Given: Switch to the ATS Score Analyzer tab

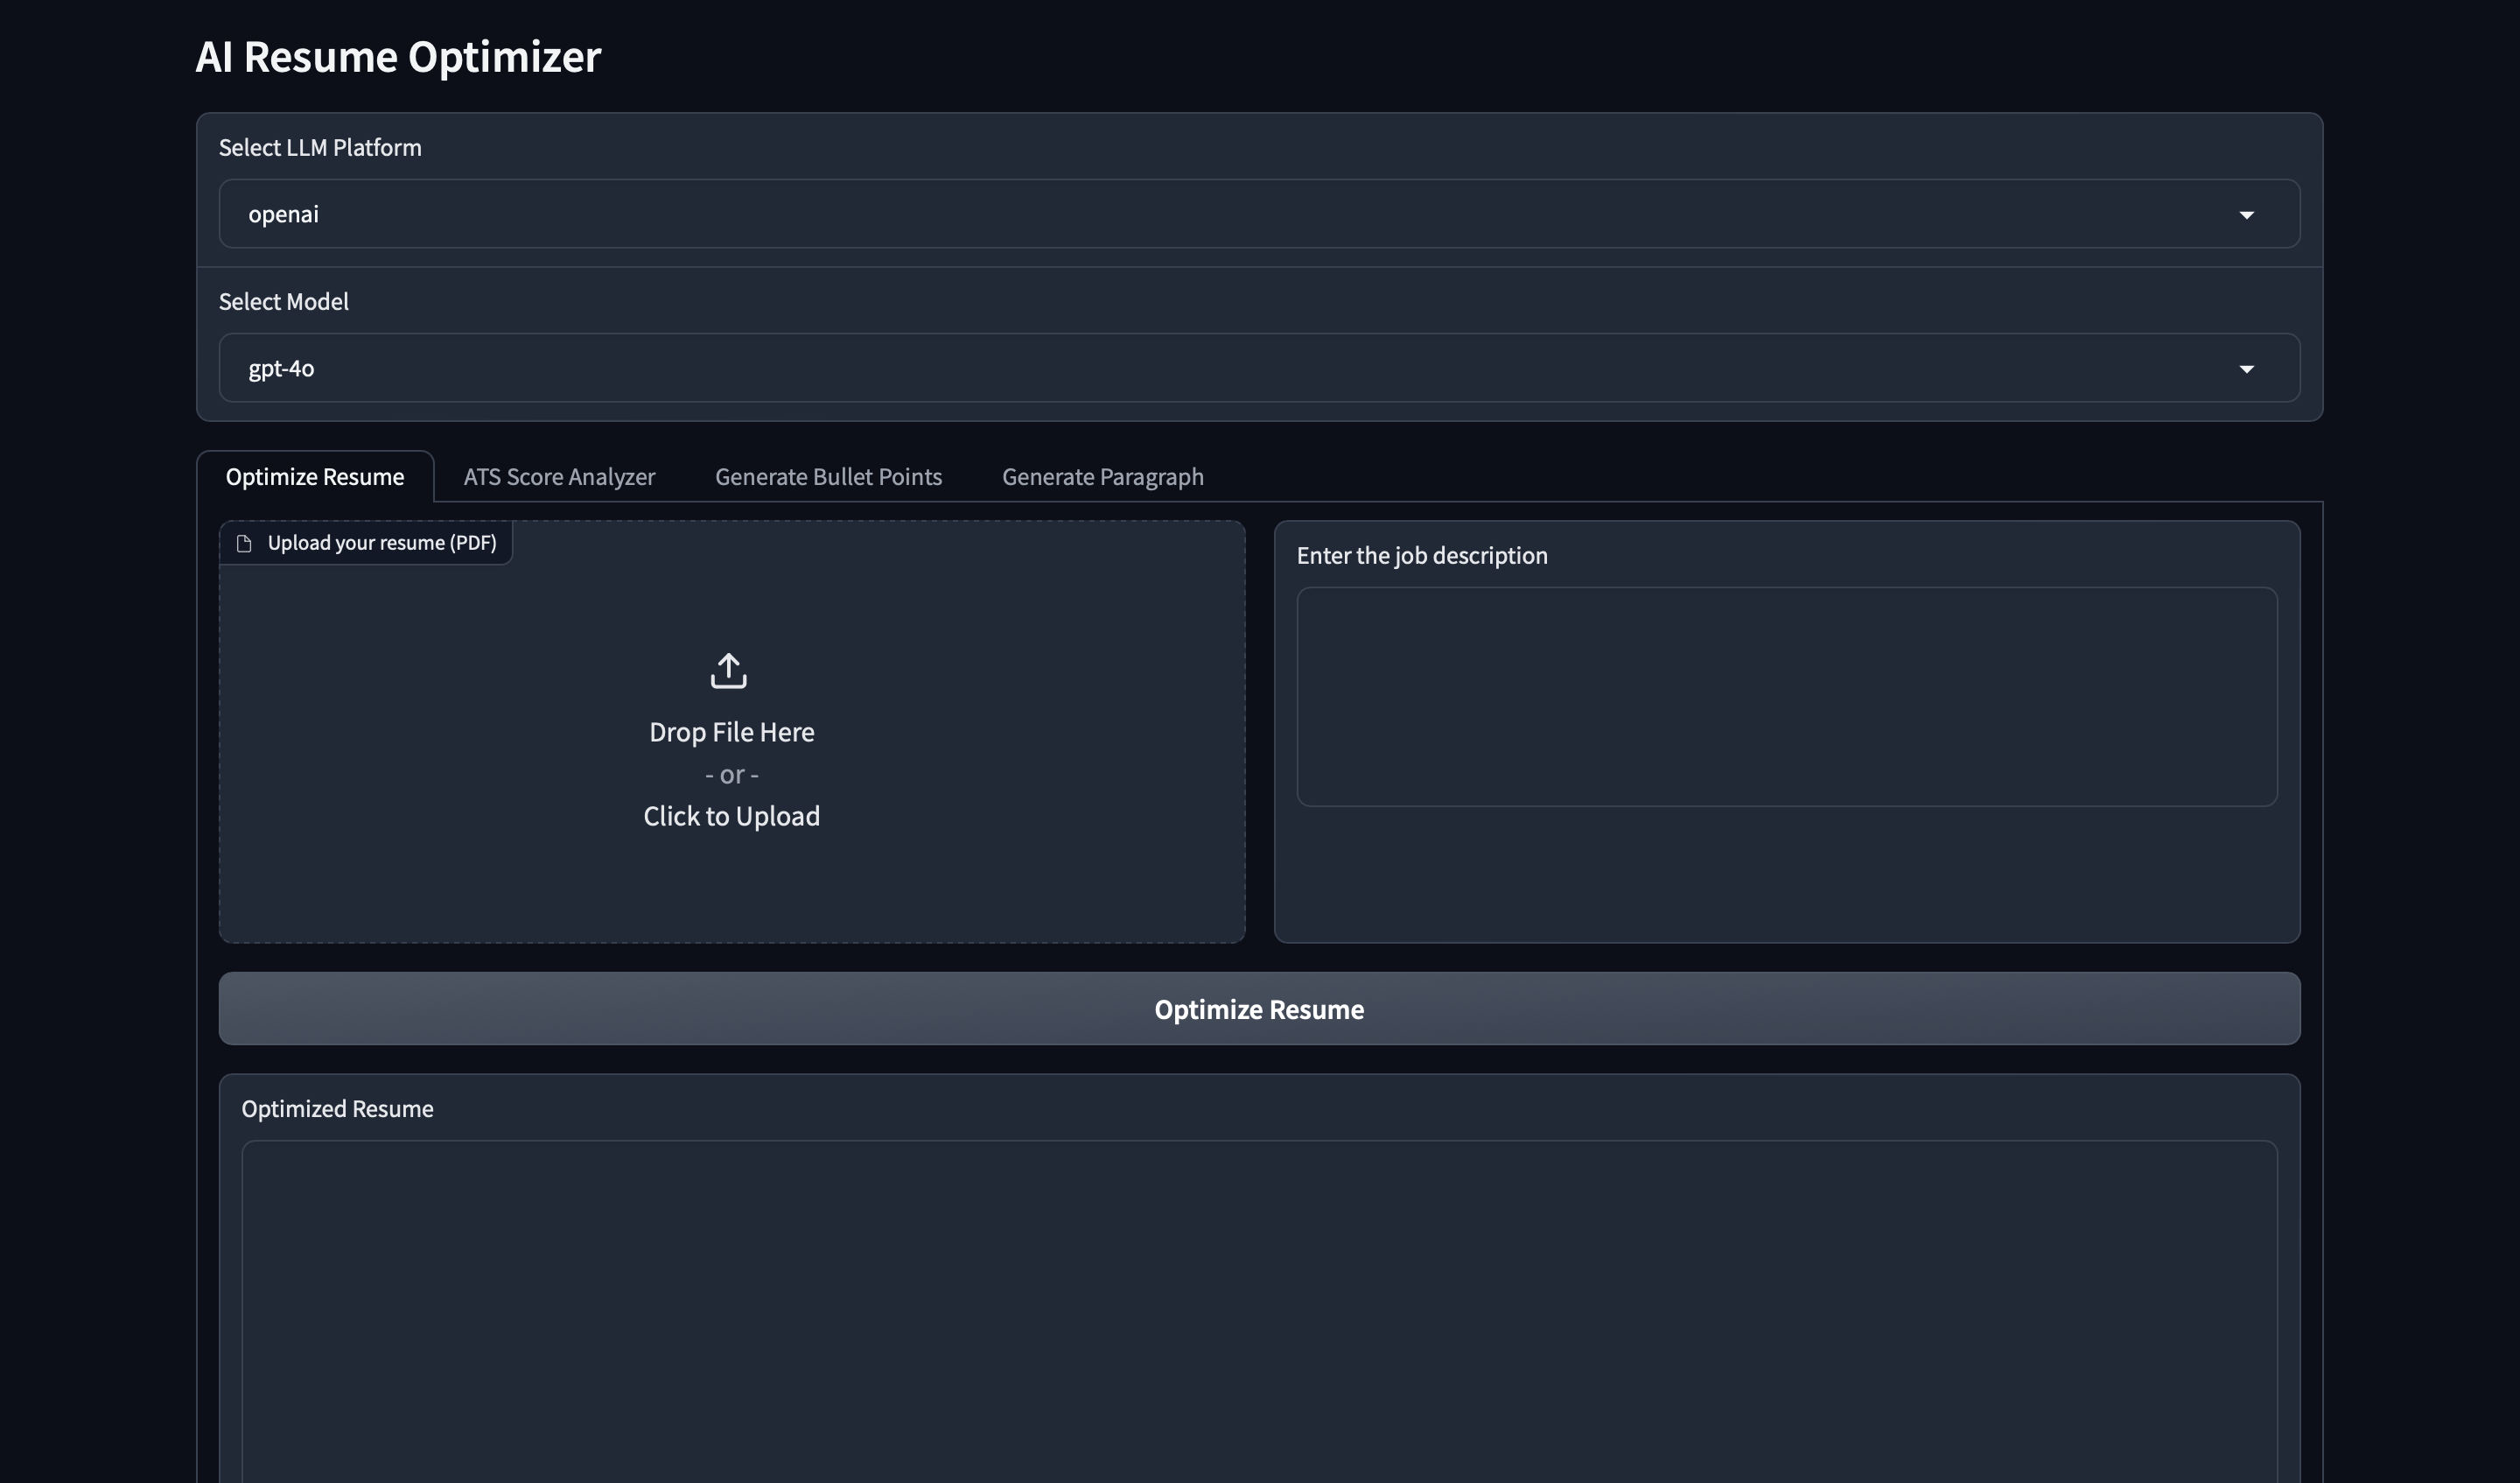Looking at the screenshot, I should 559,476.
